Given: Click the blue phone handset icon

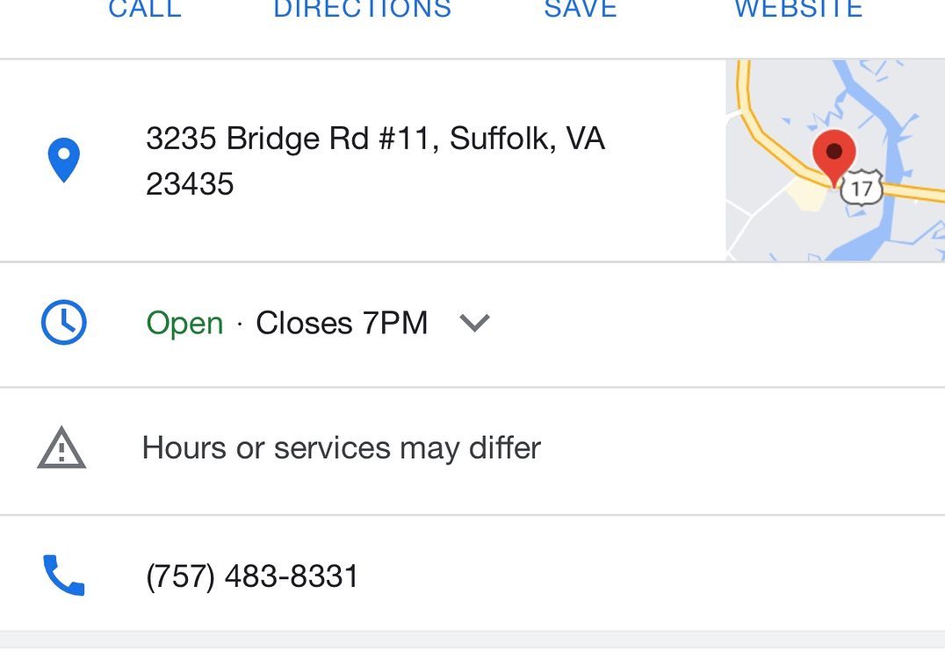Looking at the screenshot, I should coord(64,576).
